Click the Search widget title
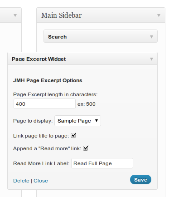The height and width of the screenshot is (197, 169). click(58, 37)
